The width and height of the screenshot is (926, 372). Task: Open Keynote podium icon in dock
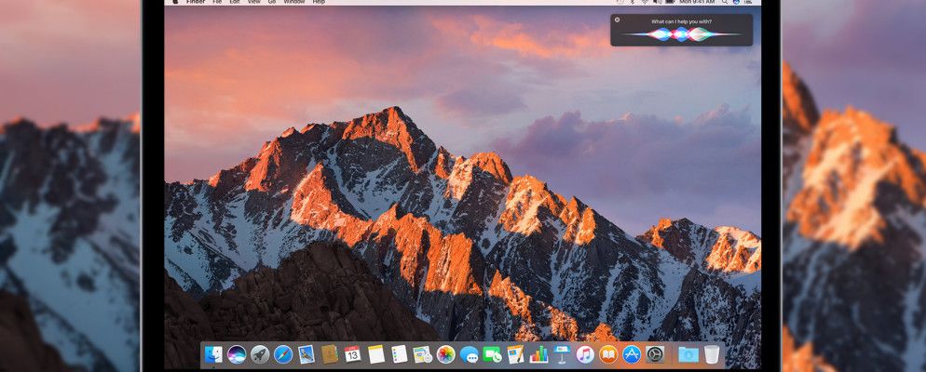[562, 354]
